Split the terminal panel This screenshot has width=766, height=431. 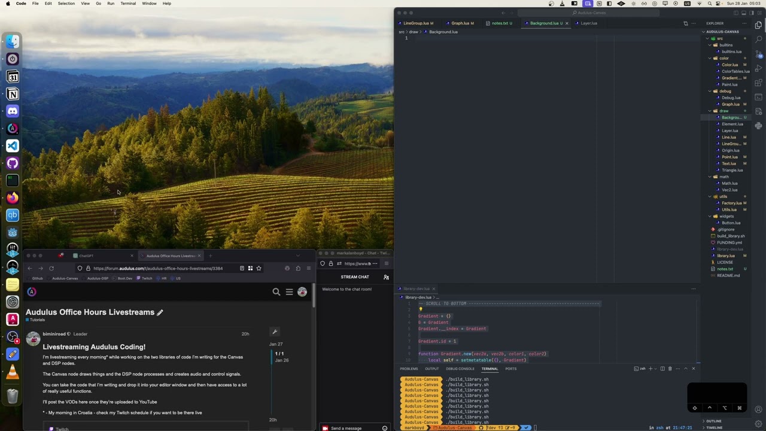tap(662, 369)
